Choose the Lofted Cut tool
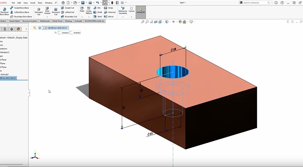Viewport: 303px width, 167px height. [x=68, y=12]
